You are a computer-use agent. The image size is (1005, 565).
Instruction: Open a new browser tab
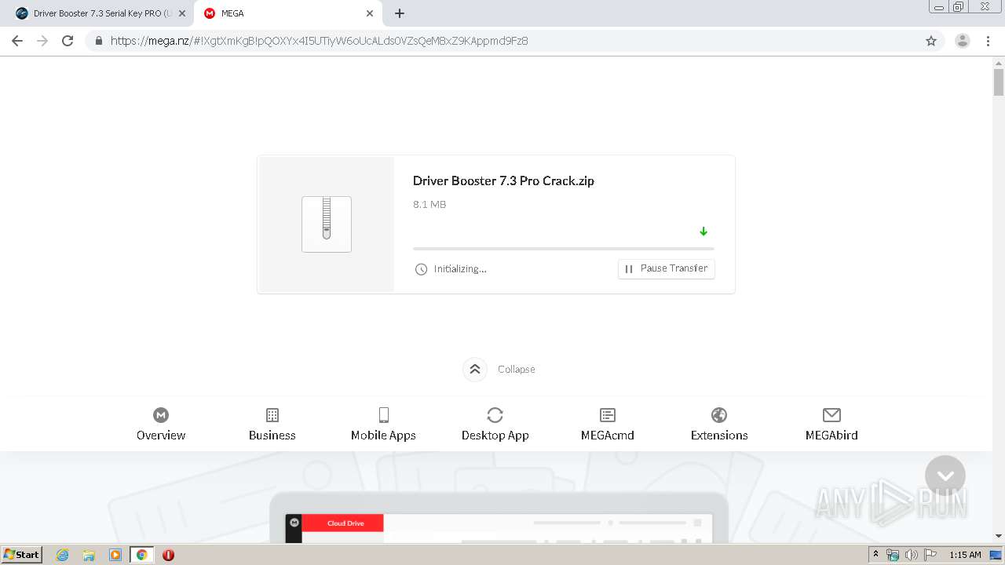(400, 13)
